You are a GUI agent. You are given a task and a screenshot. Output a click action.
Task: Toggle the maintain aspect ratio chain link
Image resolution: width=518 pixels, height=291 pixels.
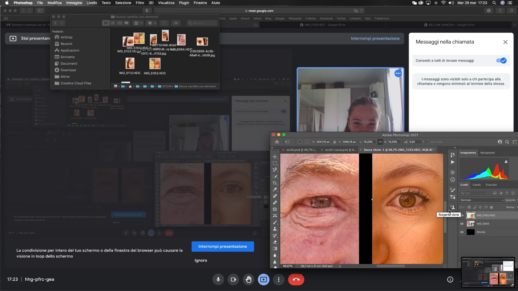[380, 142]
